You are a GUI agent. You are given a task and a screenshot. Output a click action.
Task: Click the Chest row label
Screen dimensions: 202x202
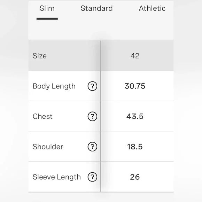[x=42, y=116]
